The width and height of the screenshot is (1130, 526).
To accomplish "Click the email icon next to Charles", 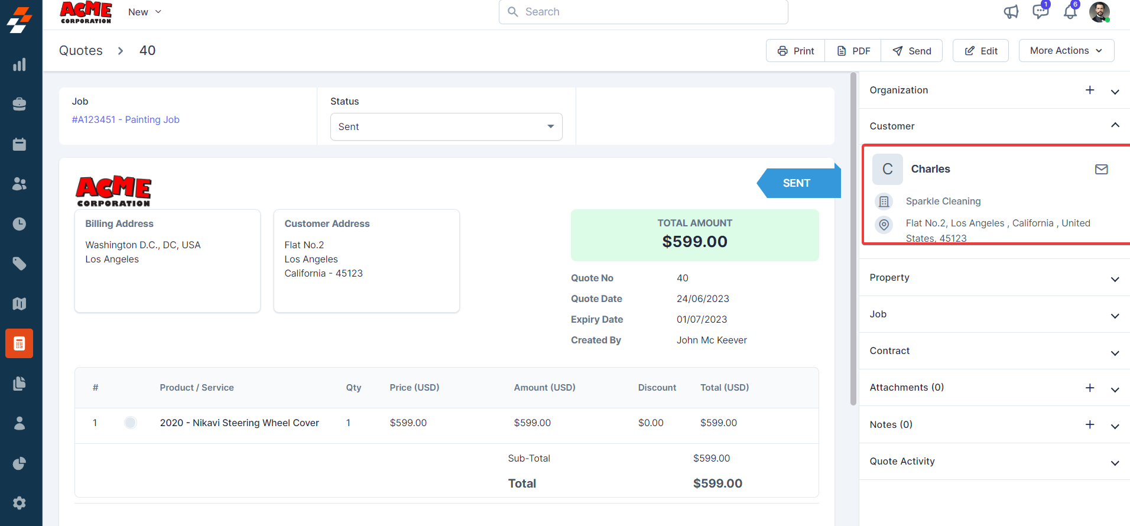I will tap(1101, 170).
